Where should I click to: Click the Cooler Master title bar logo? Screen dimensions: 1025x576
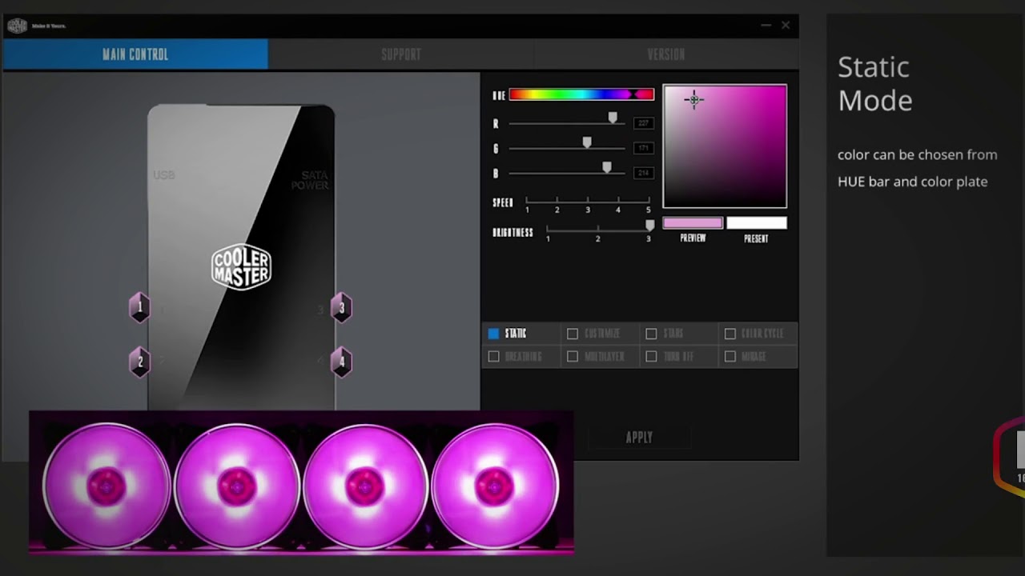17,26
